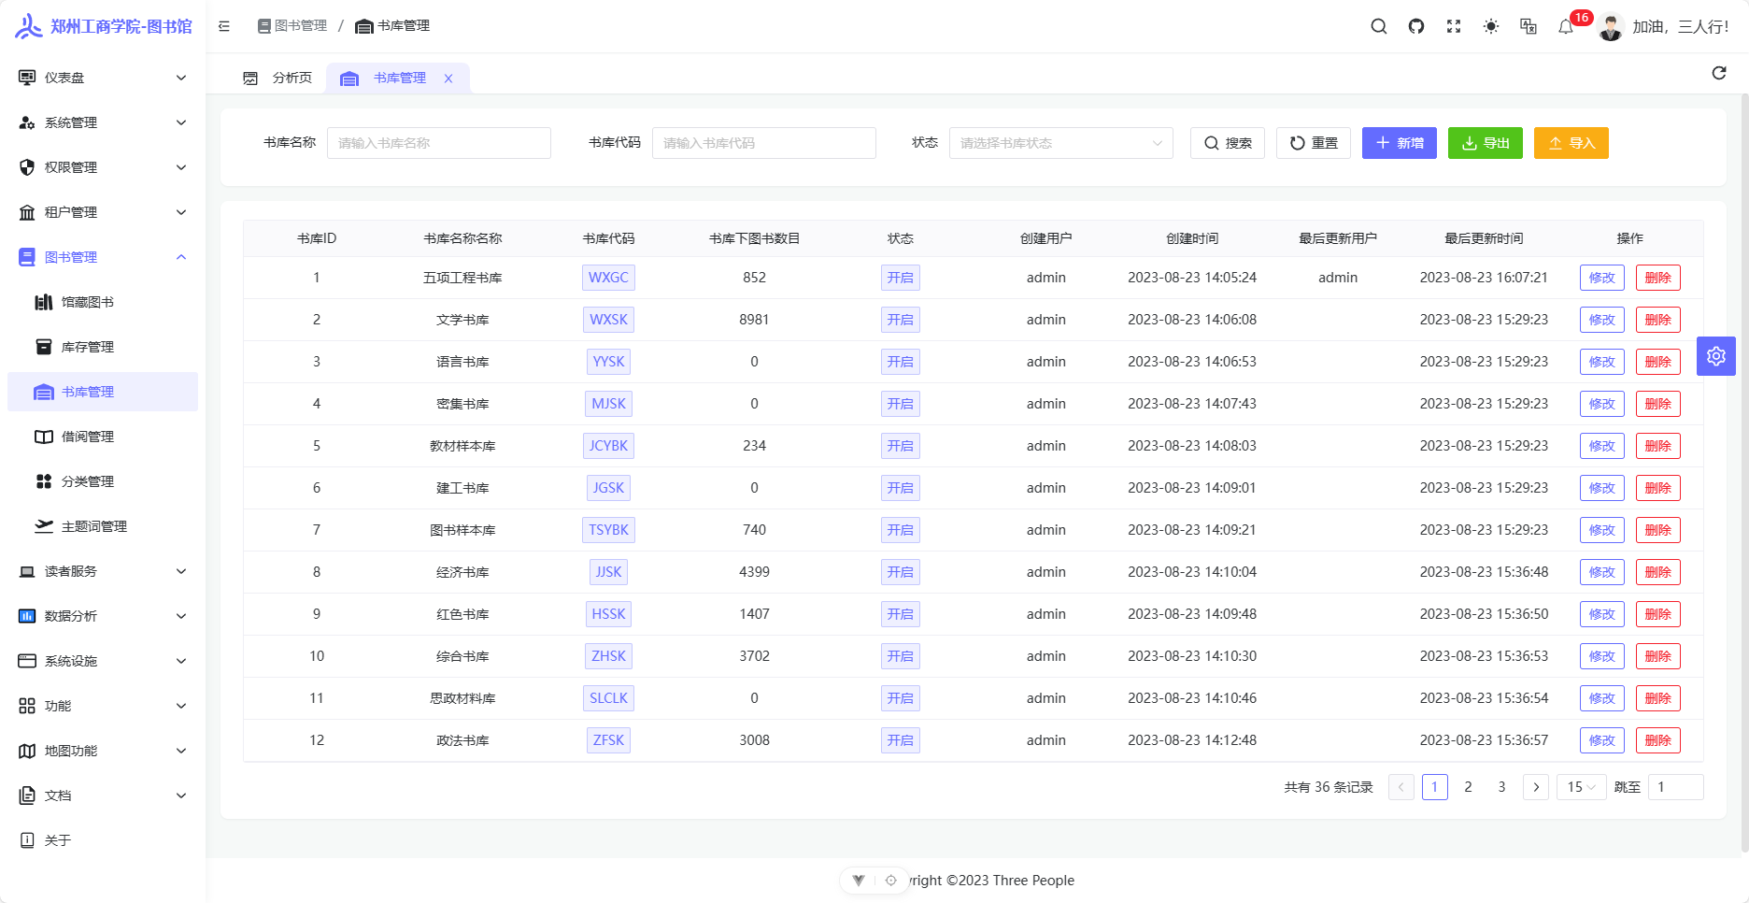Go to 借阅管理 menu item

[103, 437]
